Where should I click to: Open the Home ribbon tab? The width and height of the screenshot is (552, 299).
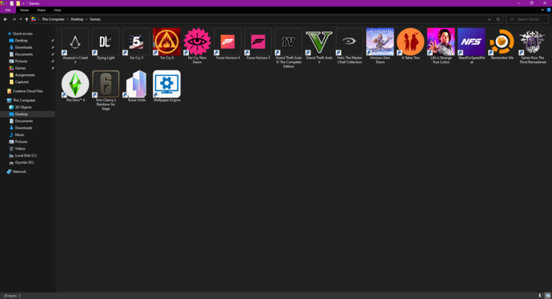24,10
